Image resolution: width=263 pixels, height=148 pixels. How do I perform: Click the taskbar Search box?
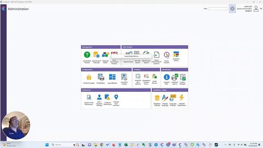[x=65, y=145]
